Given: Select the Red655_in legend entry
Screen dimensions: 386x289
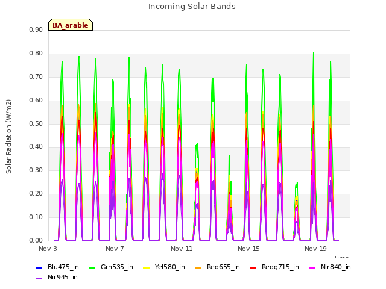Looking at the screenshot, I should (x=217, y=267).
